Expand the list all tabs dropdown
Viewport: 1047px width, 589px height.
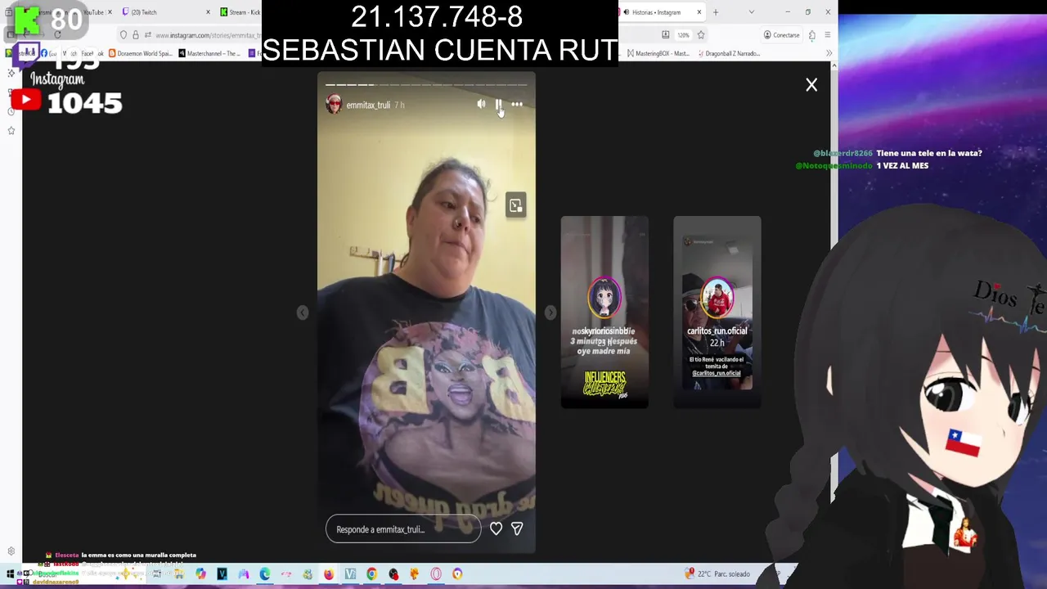click(x=752, y=12)
